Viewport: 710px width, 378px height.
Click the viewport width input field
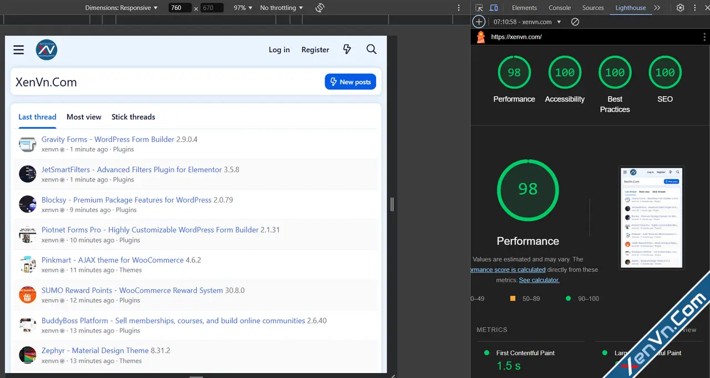point(179,8)
